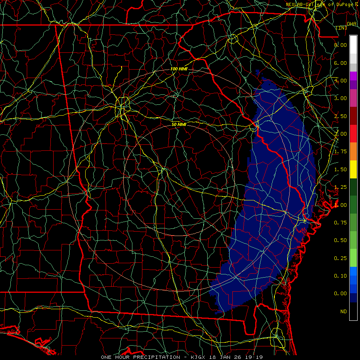Click the 0.25 legend value
The width and height of the screenshot is (360, 360).
point(340,258)
